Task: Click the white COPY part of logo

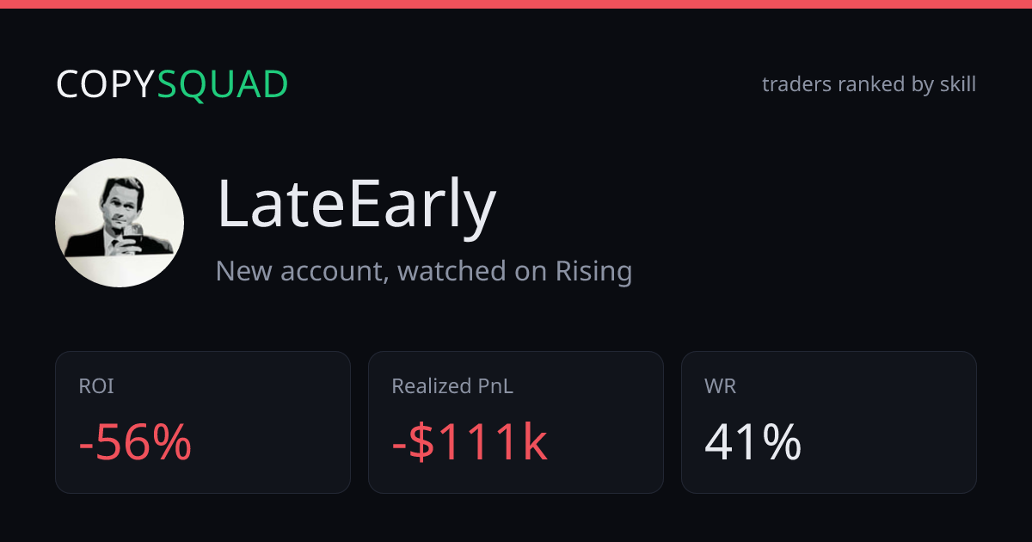Action: pyautogui.click(x=106, y=84)
